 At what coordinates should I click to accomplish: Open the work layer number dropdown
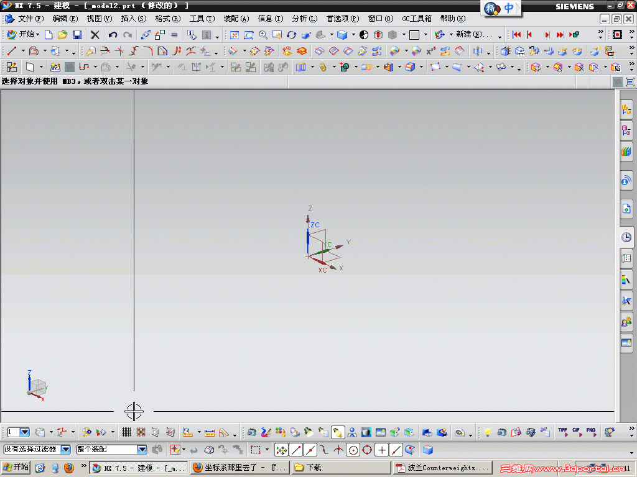click(x=24, y=432)
